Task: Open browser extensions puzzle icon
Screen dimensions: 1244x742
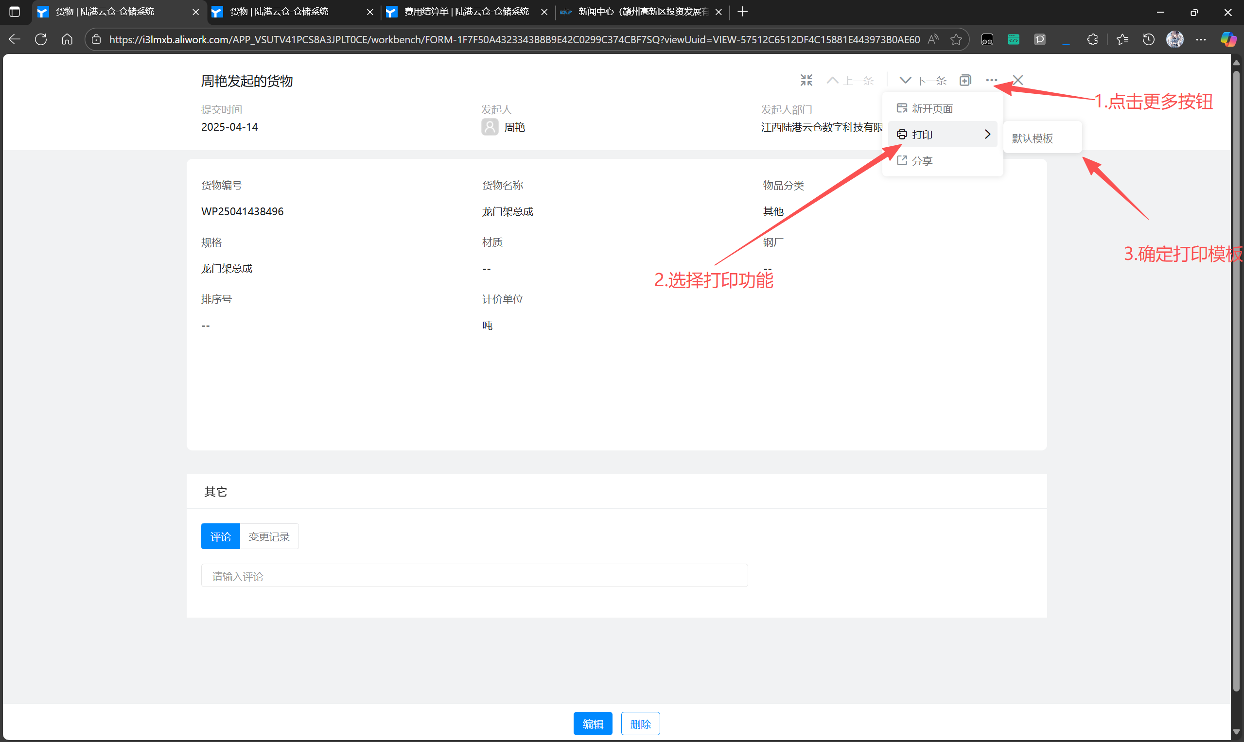Action: 1092,39
